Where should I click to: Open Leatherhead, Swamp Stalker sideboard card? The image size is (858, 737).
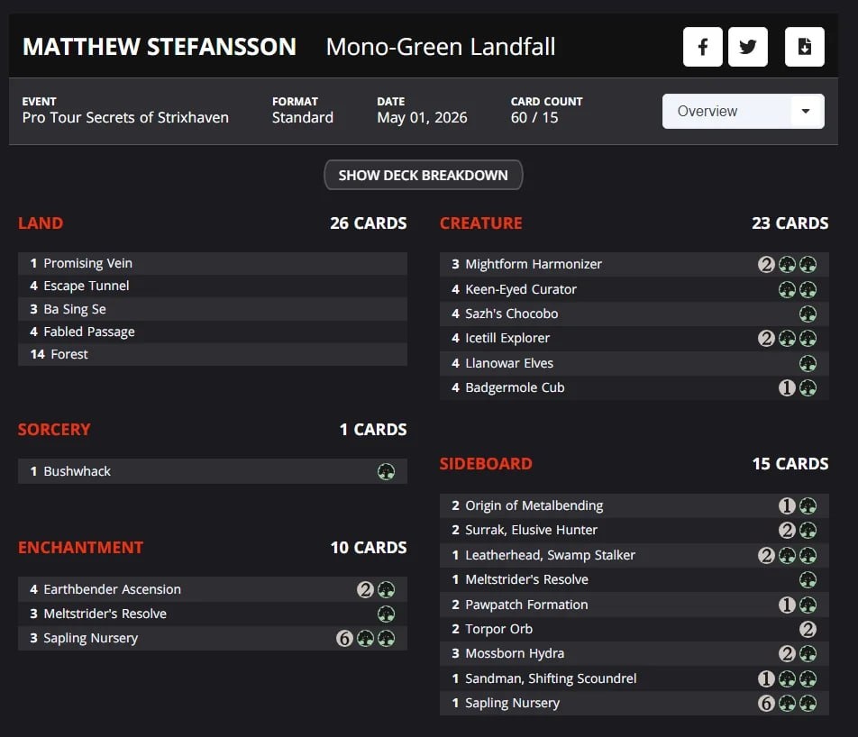[634, 555]
